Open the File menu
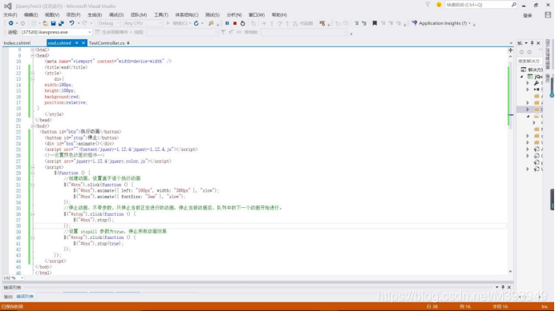The image size is (555, 311). 10,15
